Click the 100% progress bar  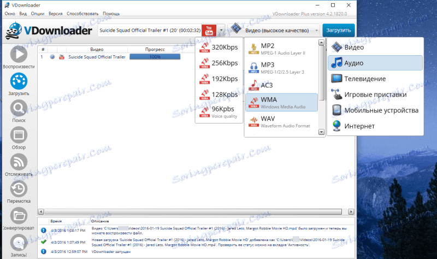tap(155, 57)
